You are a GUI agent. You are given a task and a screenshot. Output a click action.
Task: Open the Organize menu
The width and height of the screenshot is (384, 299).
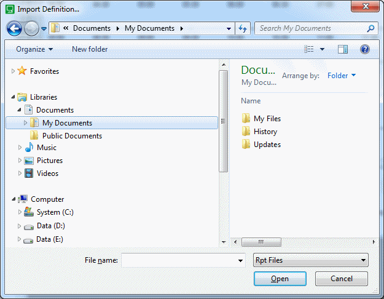click(34, 49)
